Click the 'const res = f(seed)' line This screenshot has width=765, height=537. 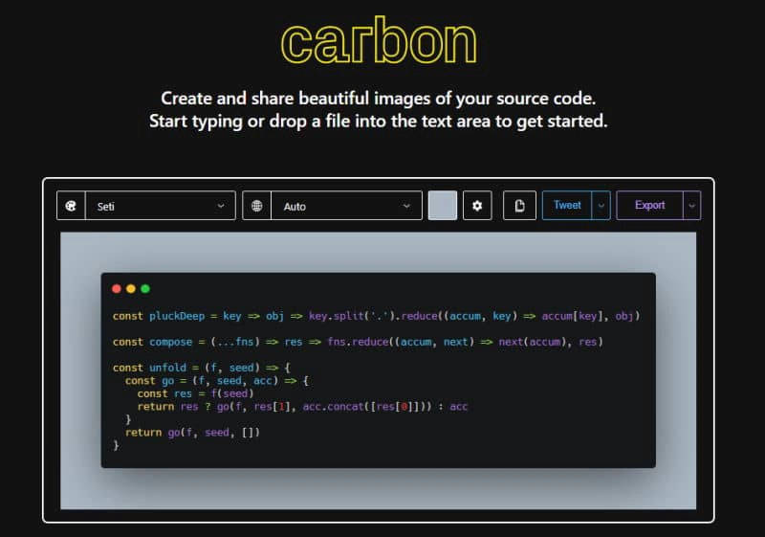195,393
